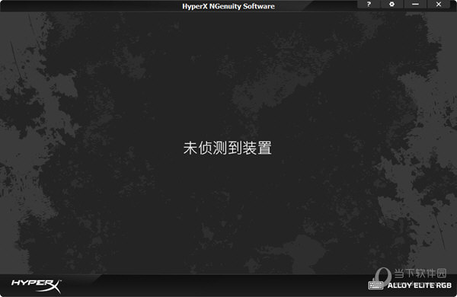Select the ALLOY ELITE RGB device label

coord(420,286)
